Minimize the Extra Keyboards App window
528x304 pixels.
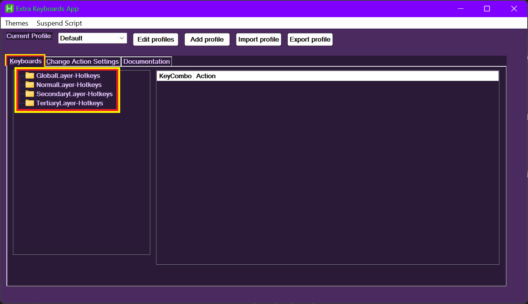point(460,9)
